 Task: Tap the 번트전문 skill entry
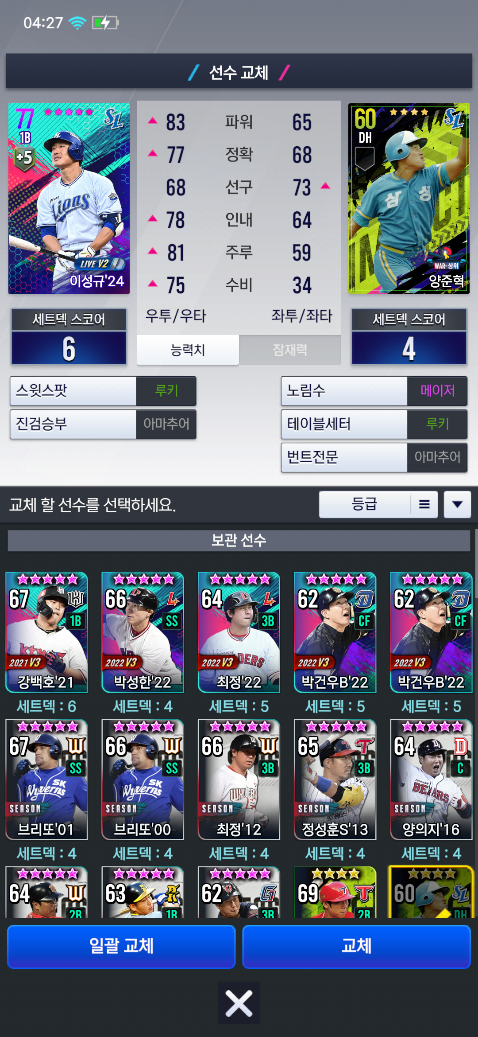374,457
